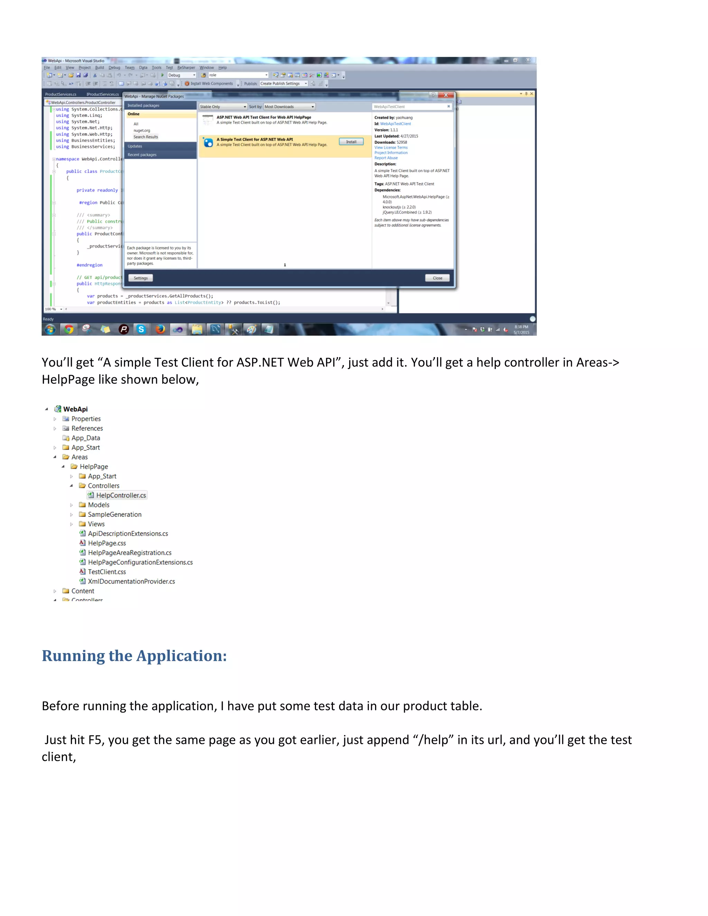Click the WebApiTestClient Id link
Viewport: 708px width, 916px height.
click(395, 124)
